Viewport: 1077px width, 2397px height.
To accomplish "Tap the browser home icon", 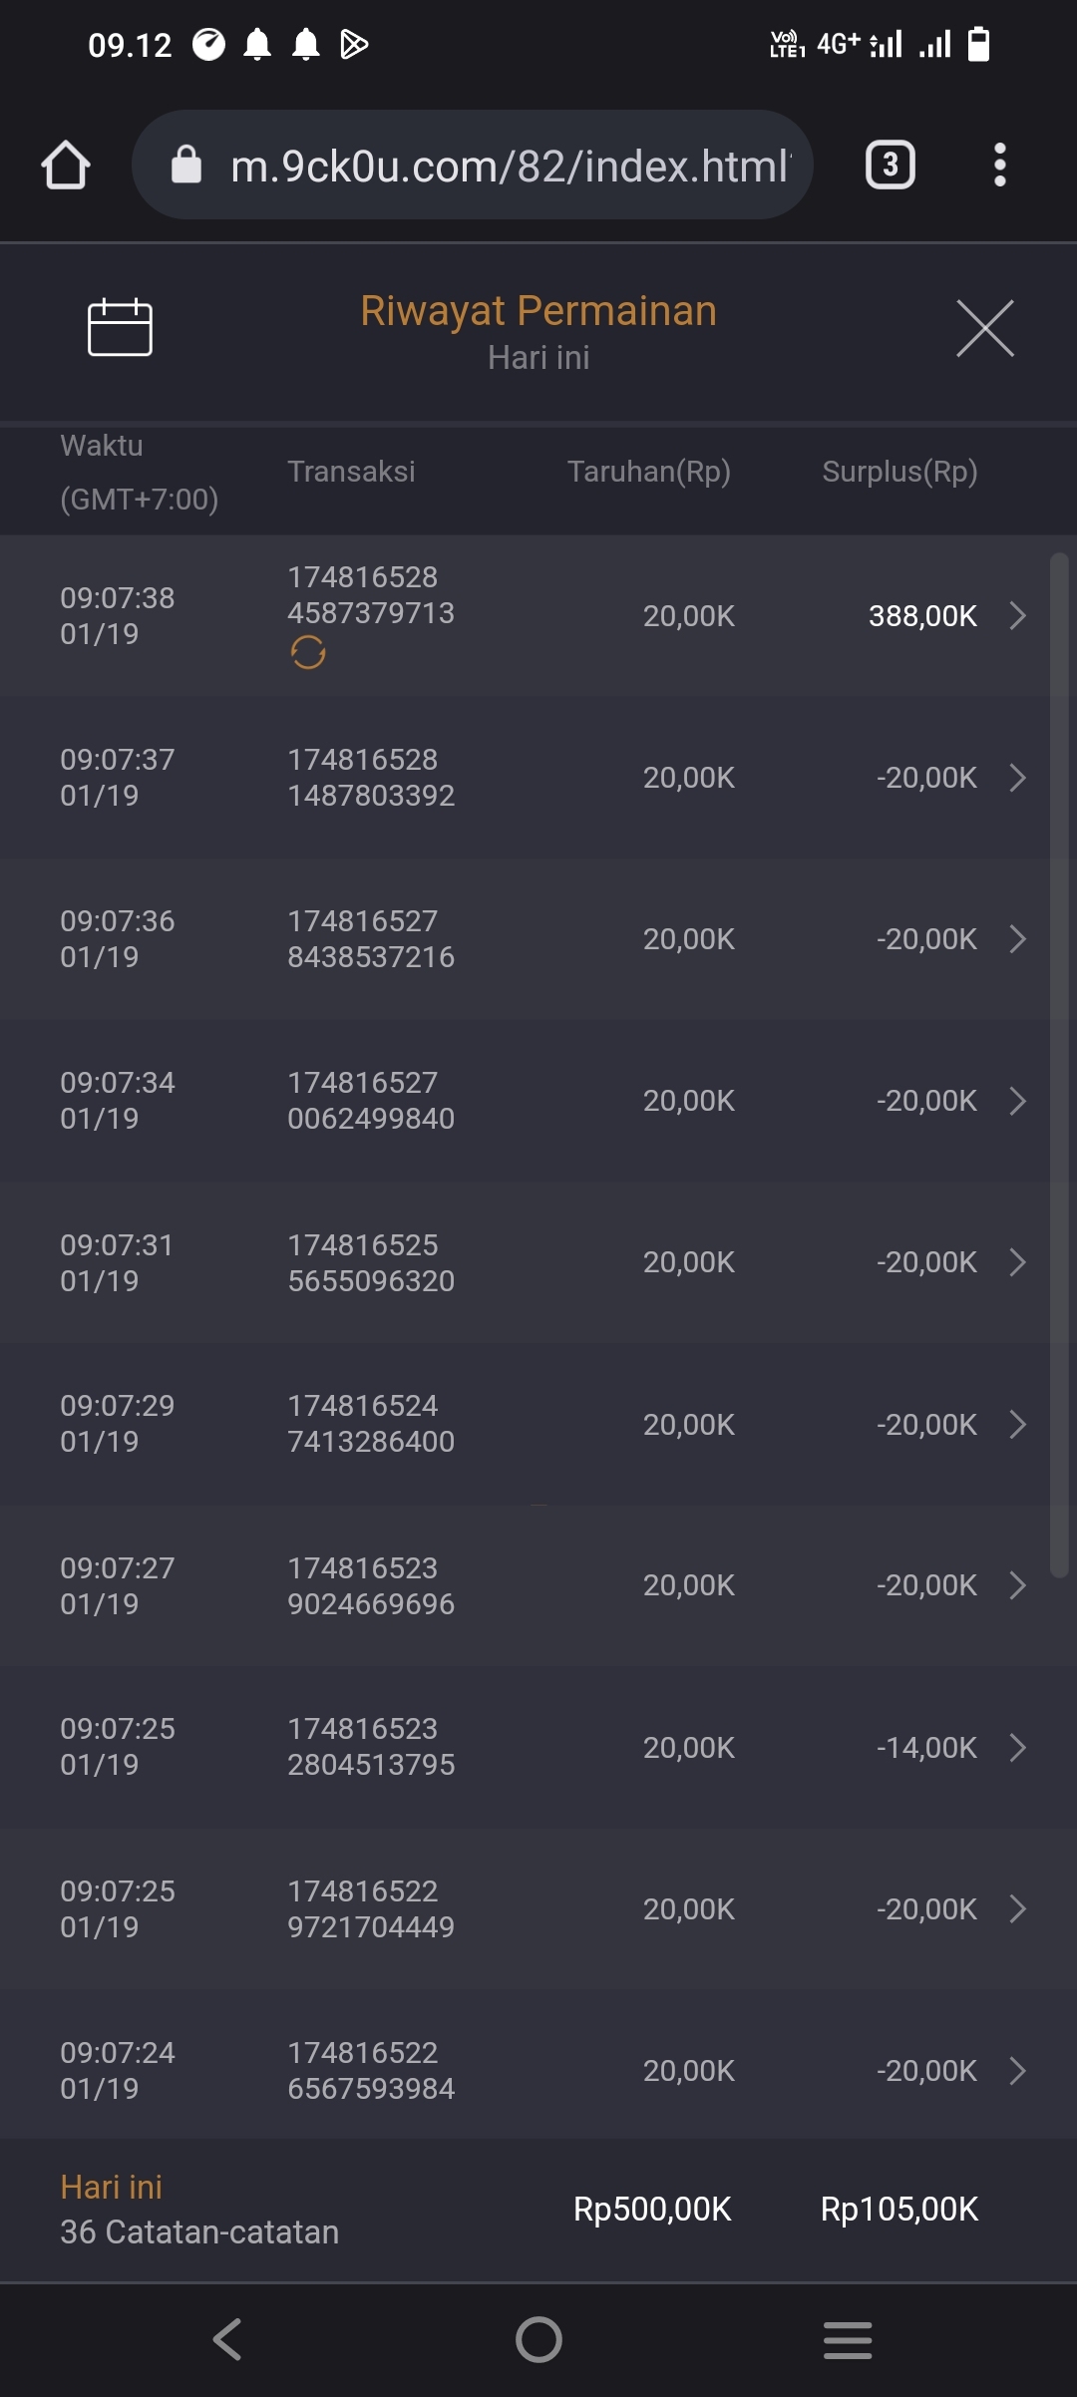I will (x=66, y=165).
